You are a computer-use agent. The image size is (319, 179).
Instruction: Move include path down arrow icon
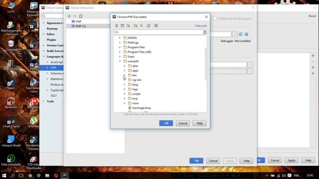coord(313,73)
